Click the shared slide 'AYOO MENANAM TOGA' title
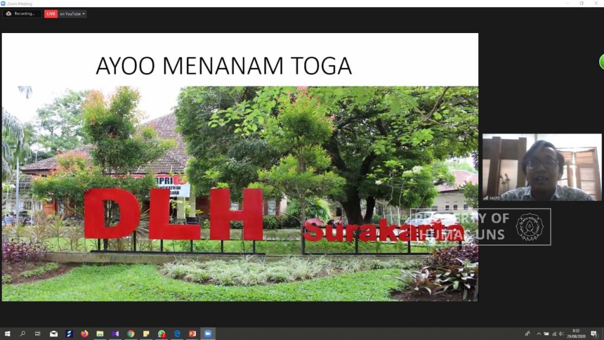604x340 pixels. click(x=224, y=66)
